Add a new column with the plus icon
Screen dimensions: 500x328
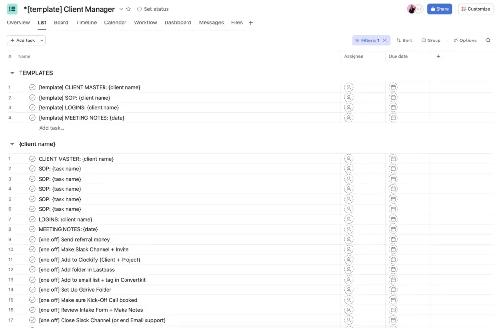click(438, 56)
